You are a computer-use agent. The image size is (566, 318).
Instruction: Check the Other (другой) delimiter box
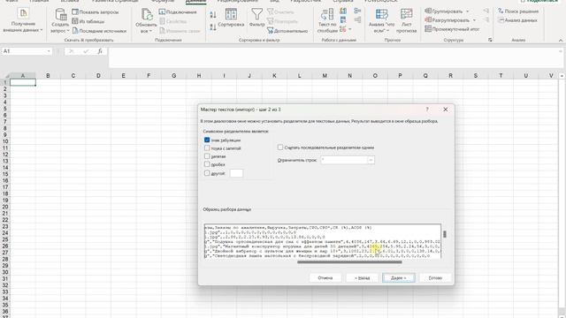tap(207, 173)
